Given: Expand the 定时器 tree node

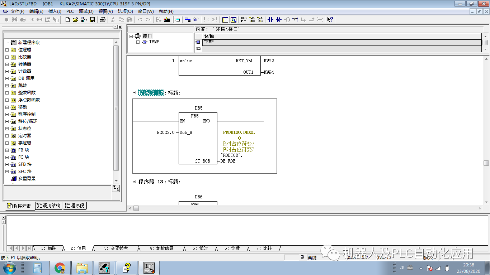Looking at the screenshot, I should tap(7, 136).
